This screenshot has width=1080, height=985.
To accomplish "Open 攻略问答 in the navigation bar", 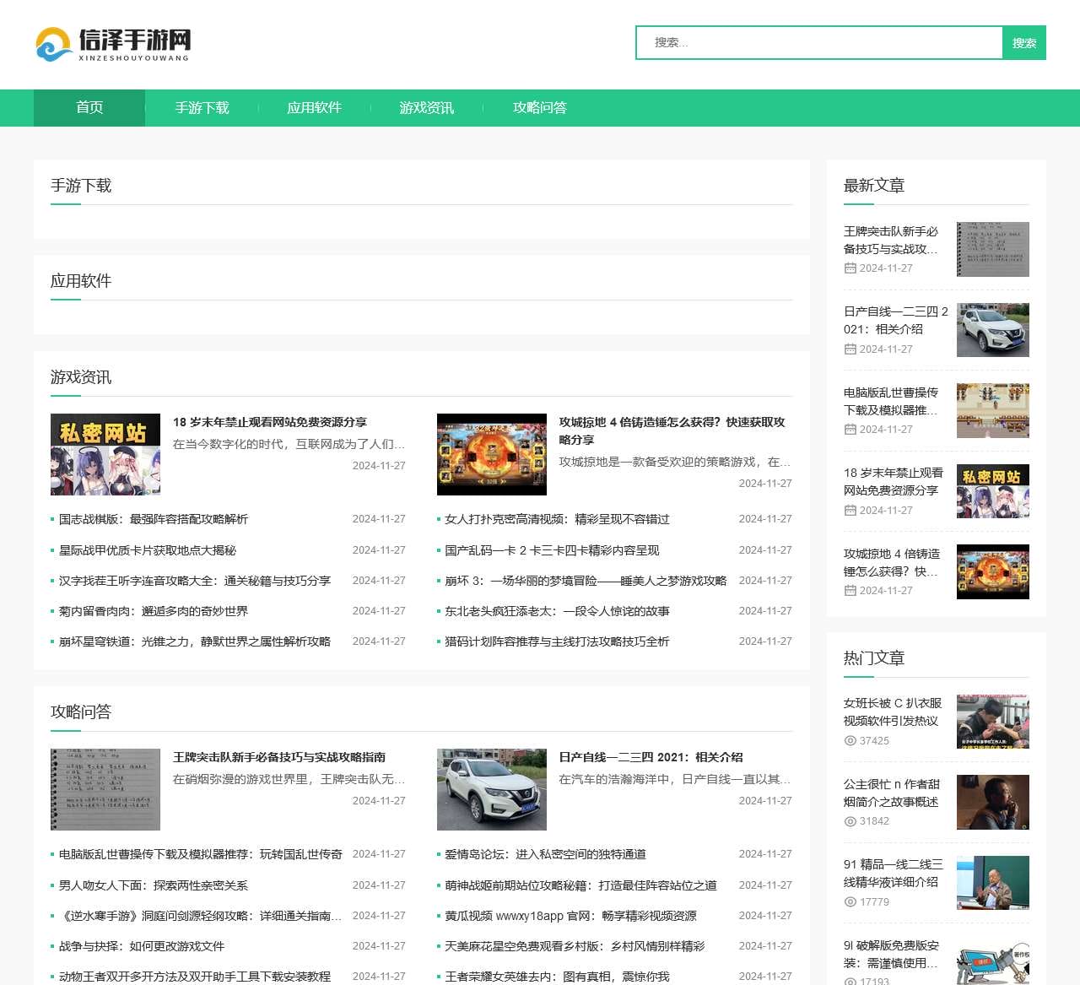I will pos(539,108).
